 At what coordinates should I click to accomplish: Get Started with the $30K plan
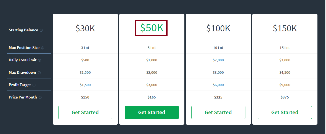pyautogui.click(x=85, y=113)
